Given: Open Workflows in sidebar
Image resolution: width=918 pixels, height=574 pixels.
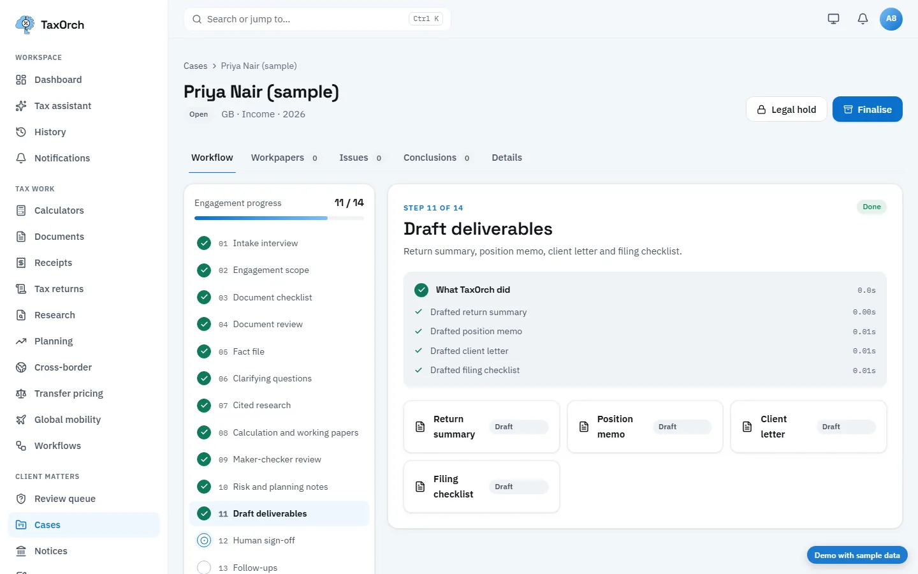Looking at the screenshot, I should [84, 446].
